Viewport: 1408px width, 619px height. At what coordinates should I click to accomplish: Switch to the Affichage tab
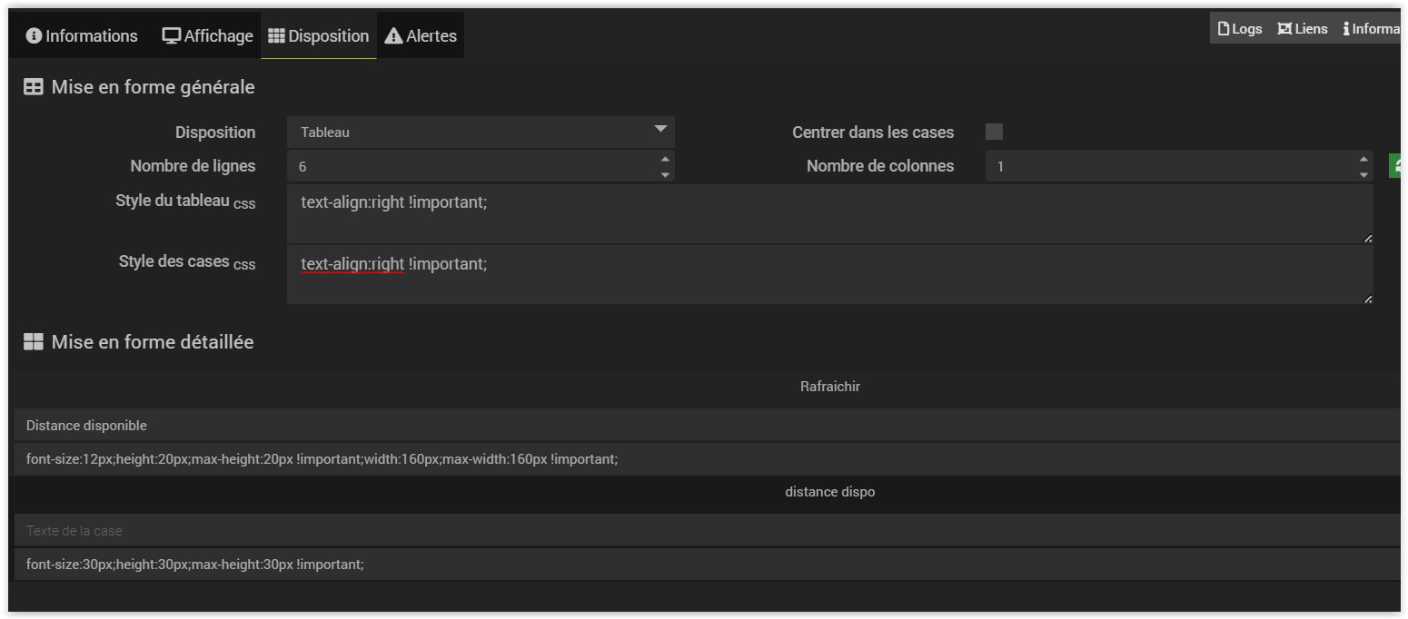207,36
